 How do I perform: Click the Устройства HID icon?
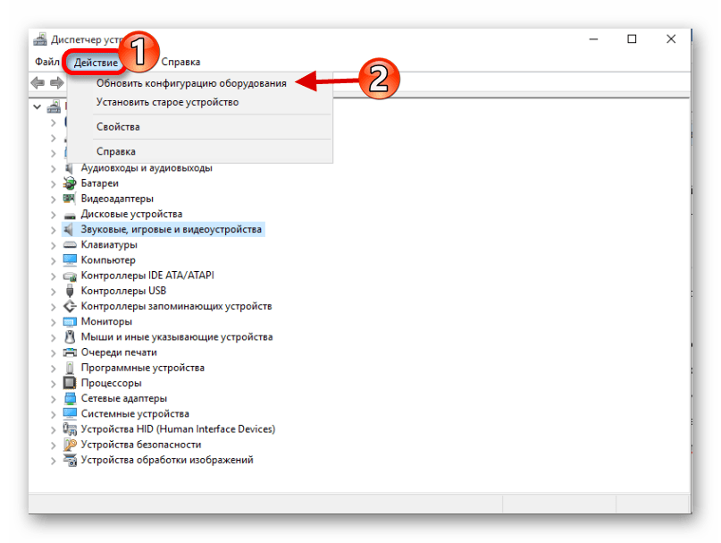point(70,429)
